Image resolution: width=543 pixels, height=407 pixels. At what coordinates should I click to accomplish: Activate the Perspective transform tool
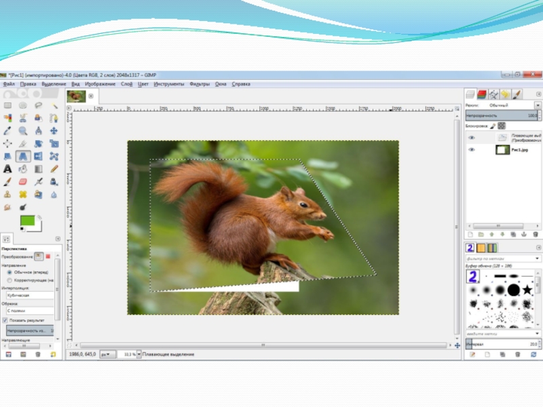(x=23, y=156)
